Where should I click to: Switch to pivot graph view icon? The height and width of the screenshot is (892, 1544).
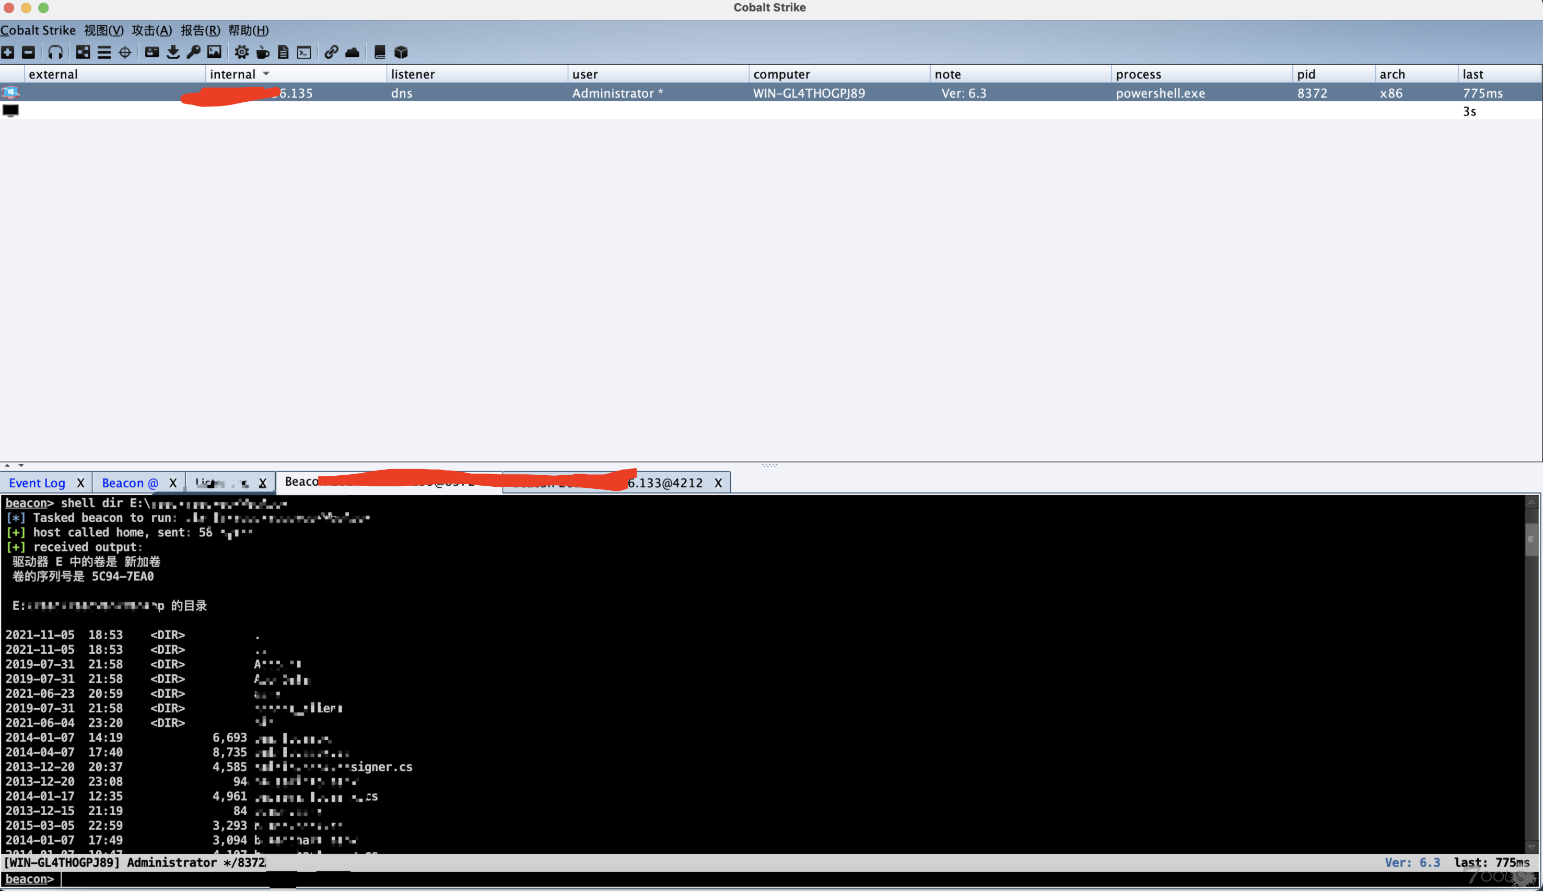(84, 52)
